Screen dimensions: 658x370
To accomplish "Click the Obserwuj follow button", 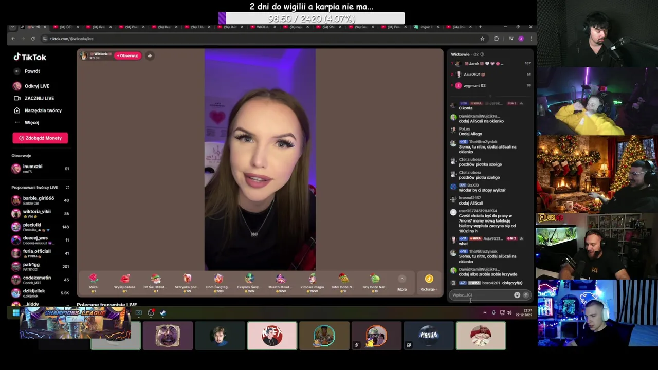I will 127,55.
